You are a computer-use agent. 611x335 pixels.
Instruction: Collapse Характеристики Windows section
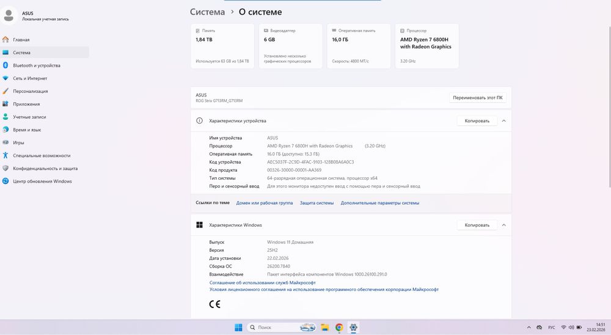point(504,225)
